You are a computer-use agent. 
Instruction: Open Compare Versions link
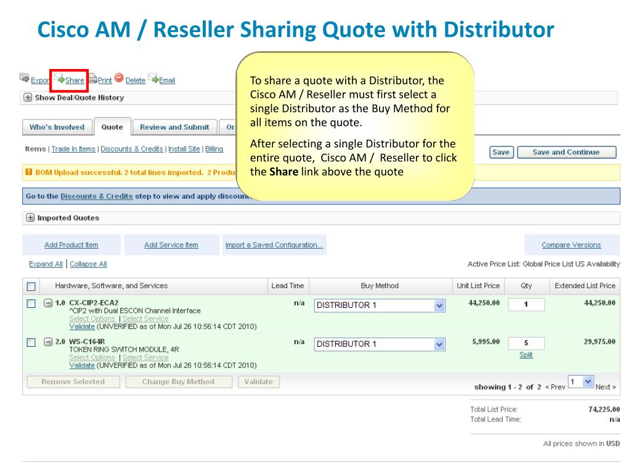pos(571,245)
